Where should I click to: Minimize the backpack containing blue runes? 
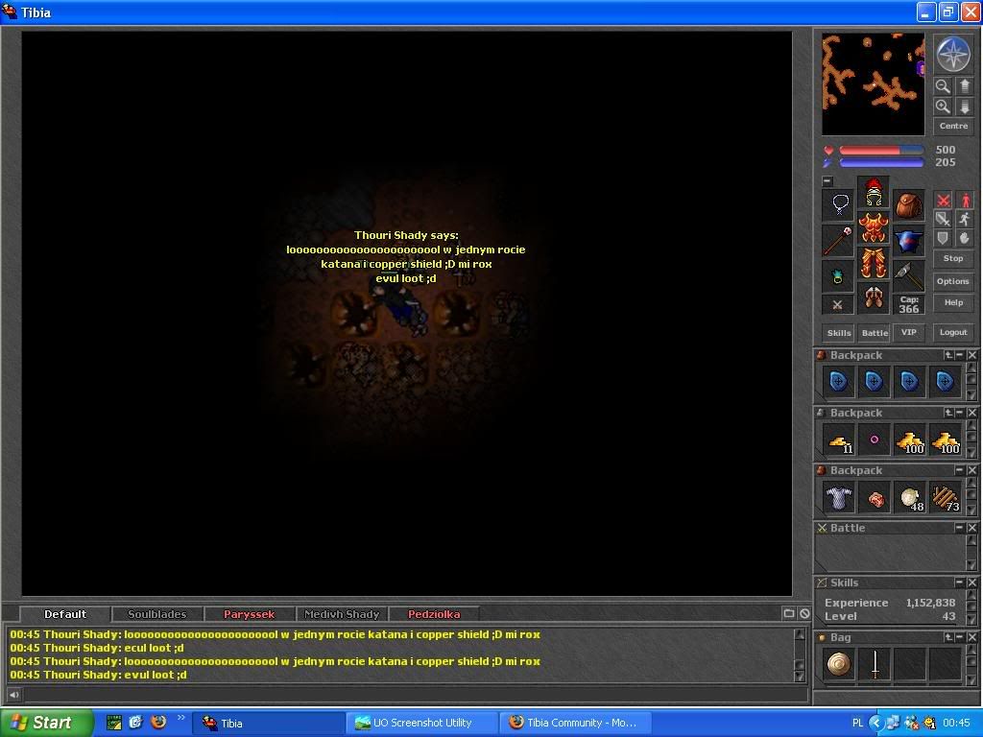point(959,355)
